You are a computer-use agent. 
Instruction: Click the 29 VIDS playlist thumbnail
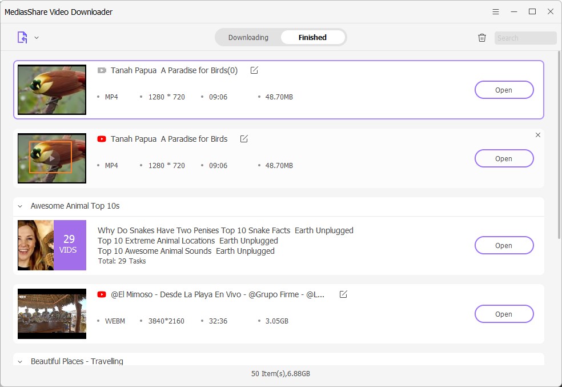tap(52, 245)
